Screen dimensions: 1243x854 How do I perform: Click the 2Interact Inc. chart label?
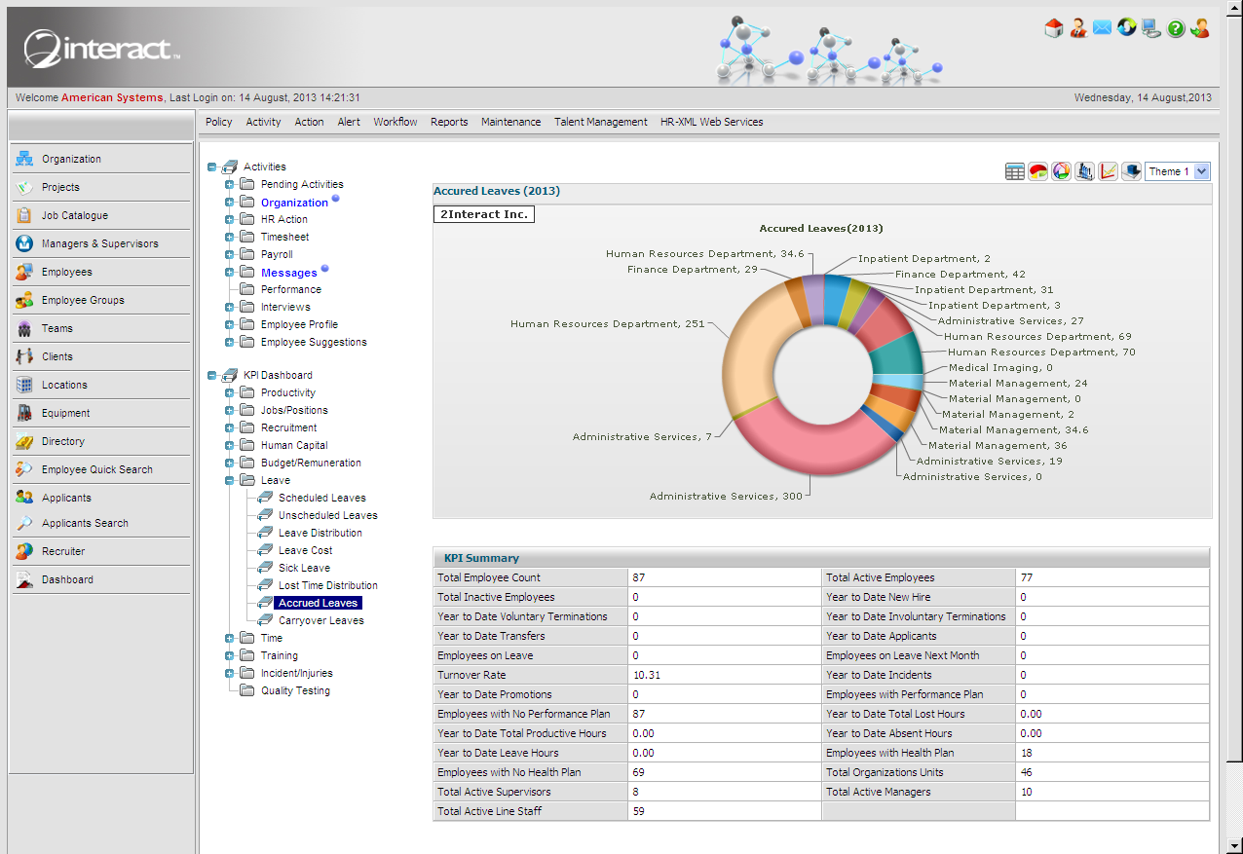point(484,213)
